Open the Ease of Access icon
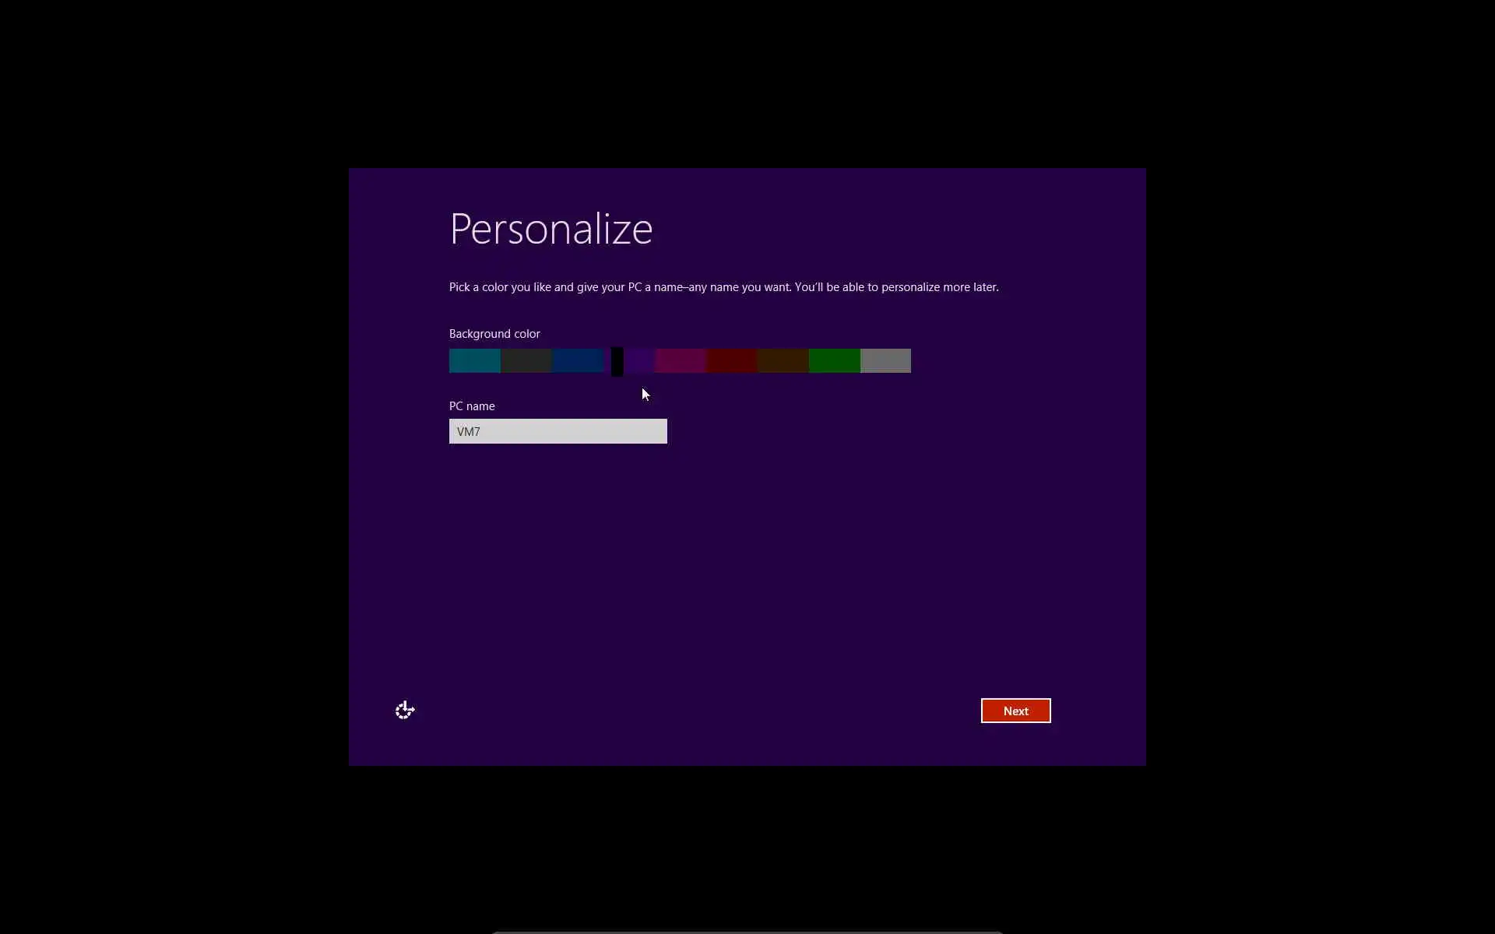Image resolution: width=1495 pixels, height=934 pixels. [x=405, y=710]
